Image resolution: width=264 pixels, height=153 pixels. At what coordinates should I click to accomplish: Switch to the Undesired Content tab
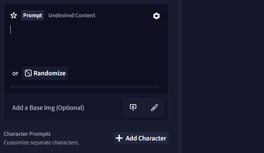[72, 15]
